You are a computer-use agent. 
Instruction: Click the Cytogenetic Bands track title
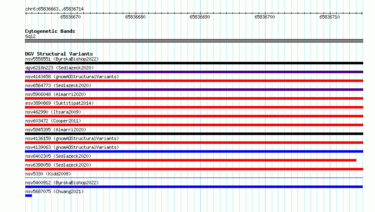(x=50, y=31)
